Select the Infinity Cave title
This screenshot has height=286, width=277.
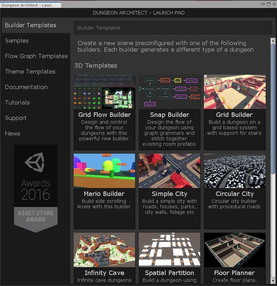click(105, 273)
